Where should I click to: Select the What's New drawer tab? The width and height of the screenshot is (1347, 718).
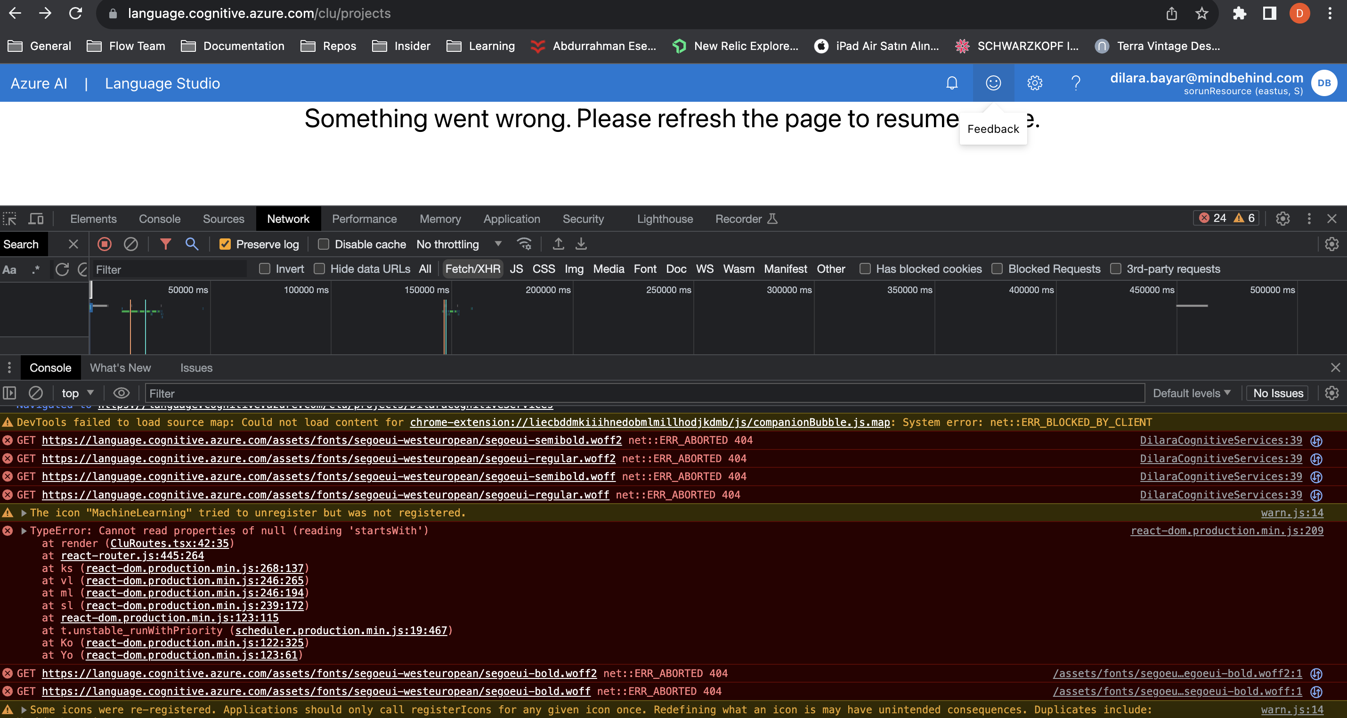click(x=120, y=367)
